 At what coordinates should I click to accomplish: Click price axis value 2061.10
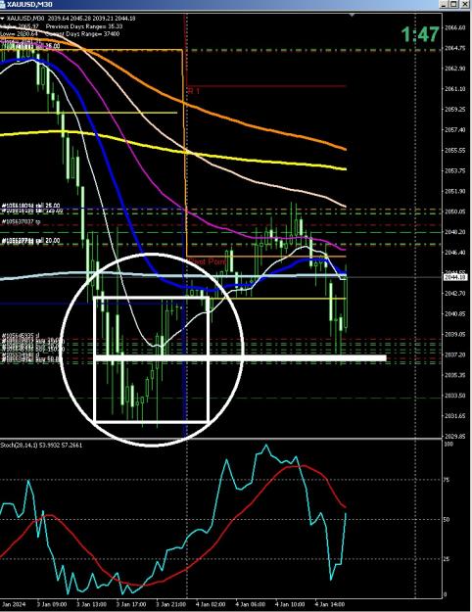coord(454,89)
